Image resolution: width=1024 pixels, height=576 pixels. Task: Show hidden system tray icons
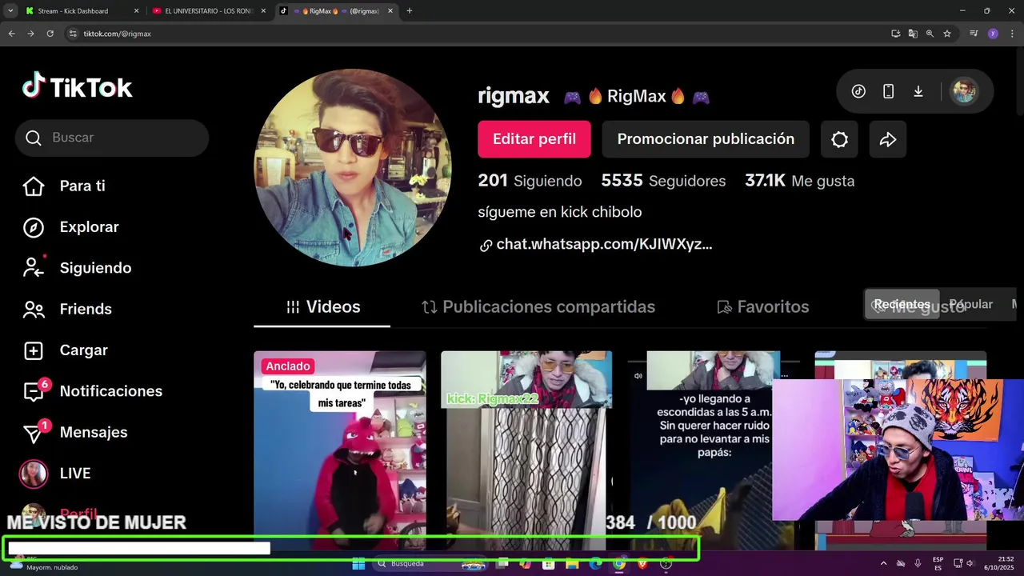point(883,564)
